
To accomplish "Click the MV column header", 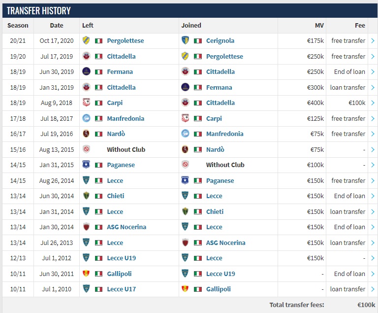I will pyautogui.click(x=319, y=25).
